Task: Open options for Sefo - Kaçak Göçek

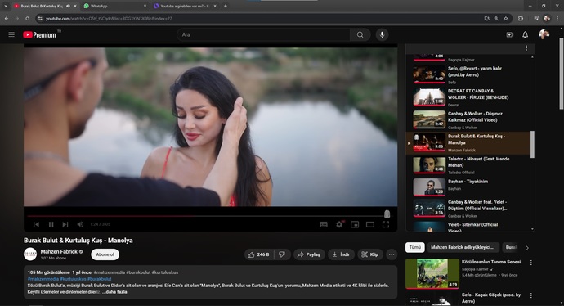Action: coord(531,295)
